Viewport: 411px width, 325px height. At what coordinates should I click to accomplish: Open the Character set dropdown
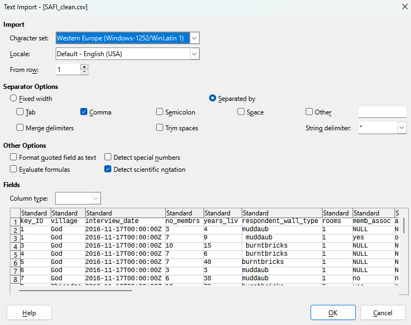[194, 38]
